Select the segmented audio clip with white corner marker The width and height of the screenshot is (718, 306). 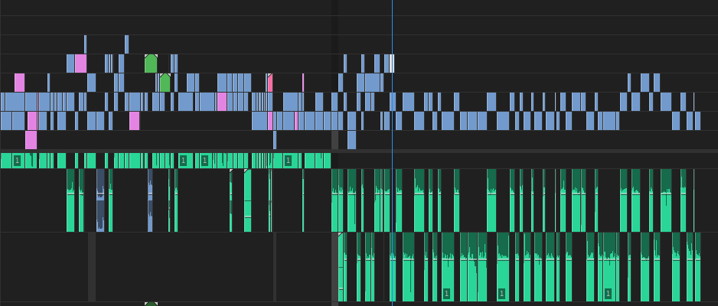247,200
